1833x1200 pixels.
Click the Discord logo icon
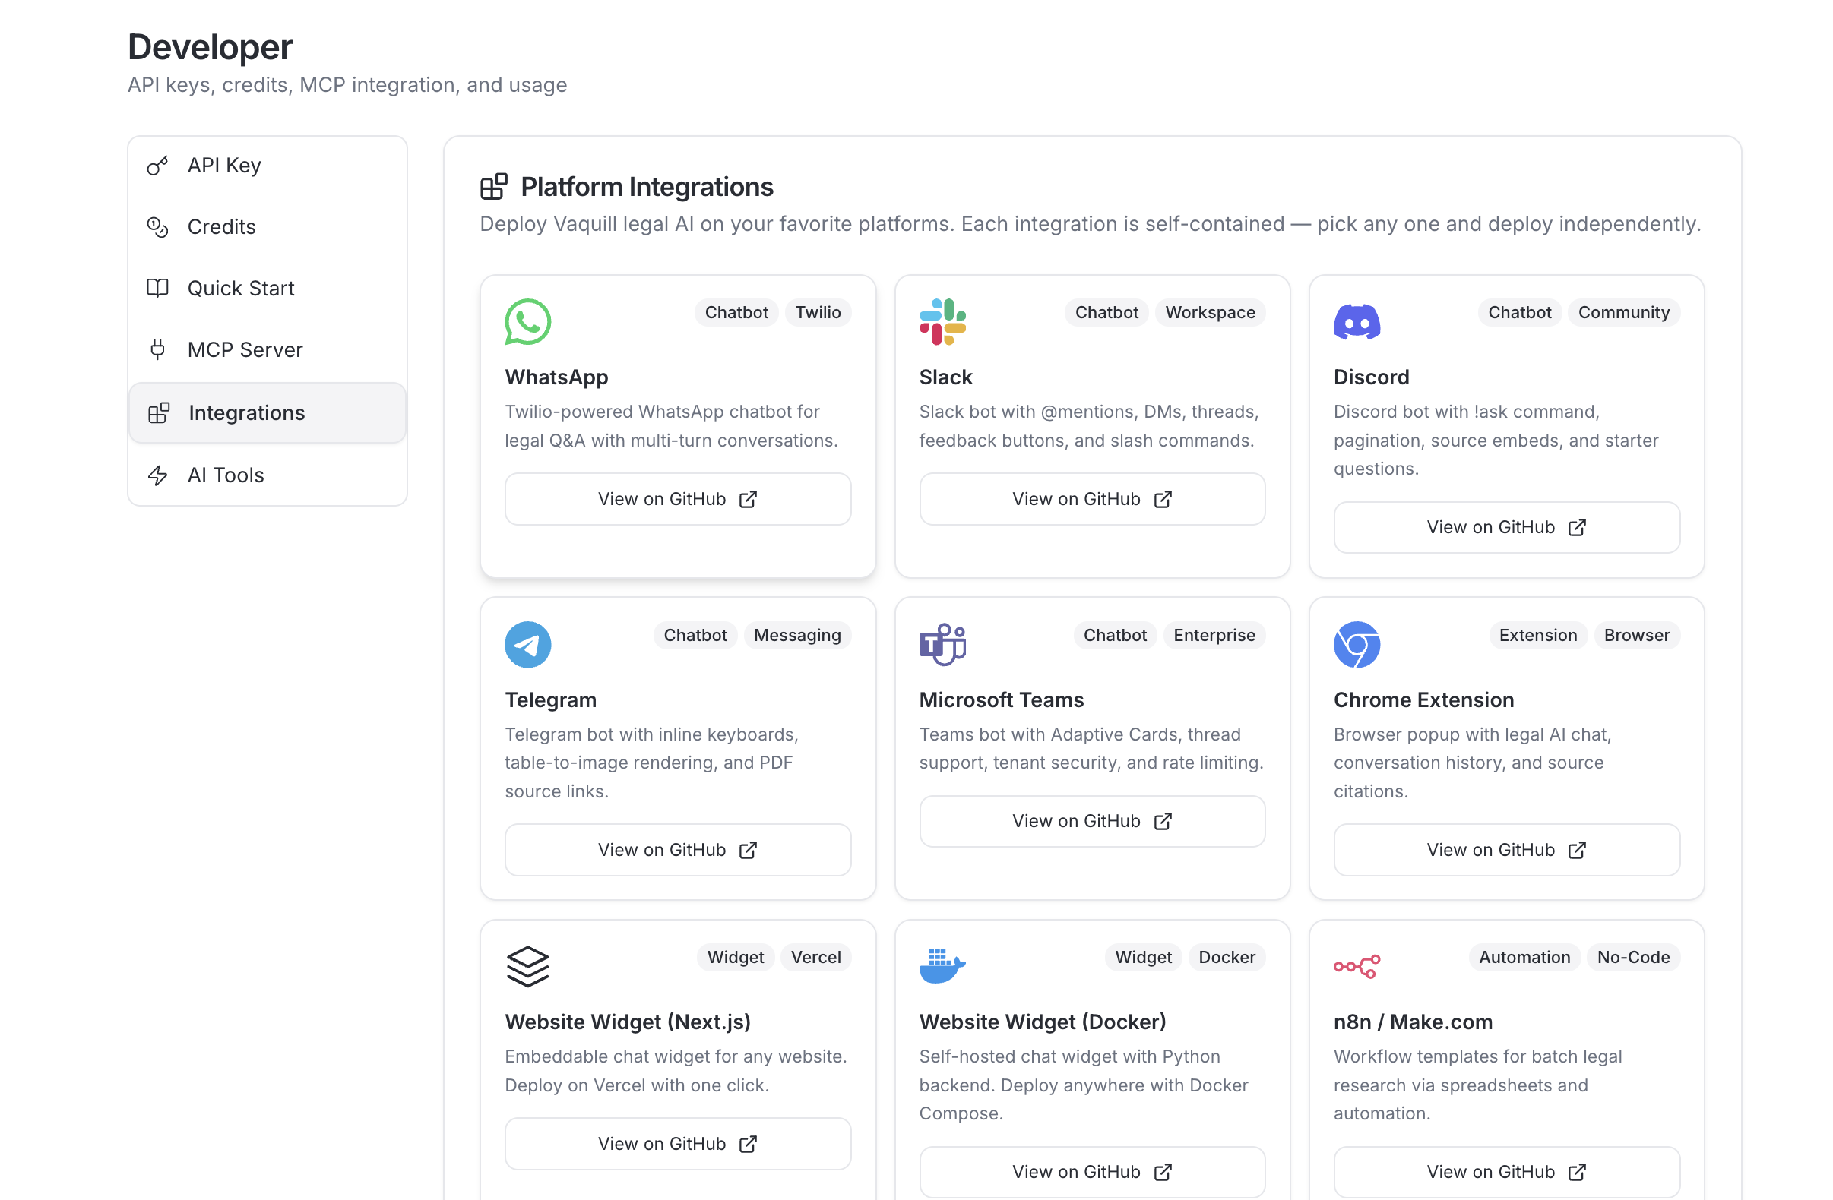tap(1357, 322)
